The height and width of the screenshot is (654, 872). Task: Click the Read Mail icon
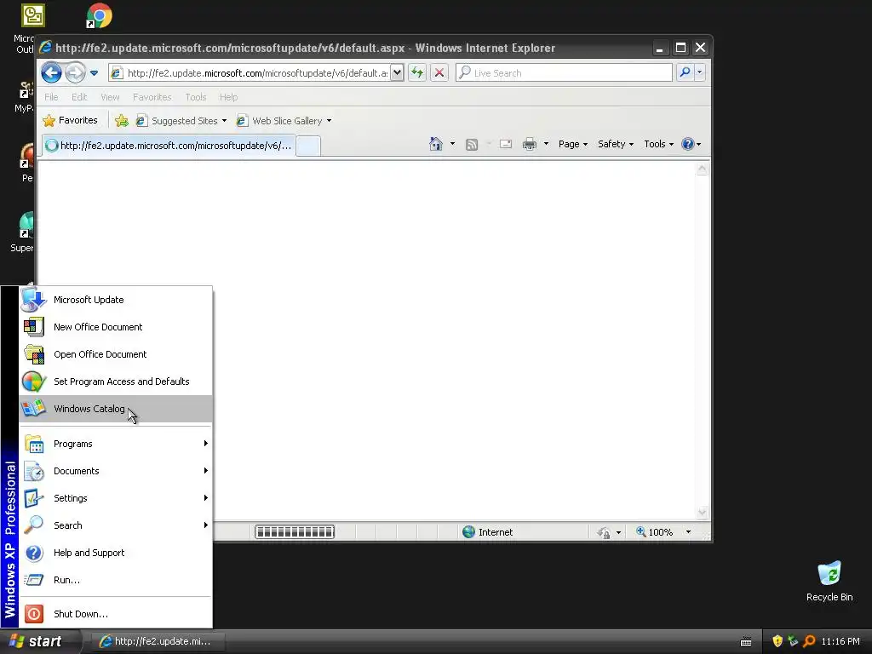click(506, 144)
